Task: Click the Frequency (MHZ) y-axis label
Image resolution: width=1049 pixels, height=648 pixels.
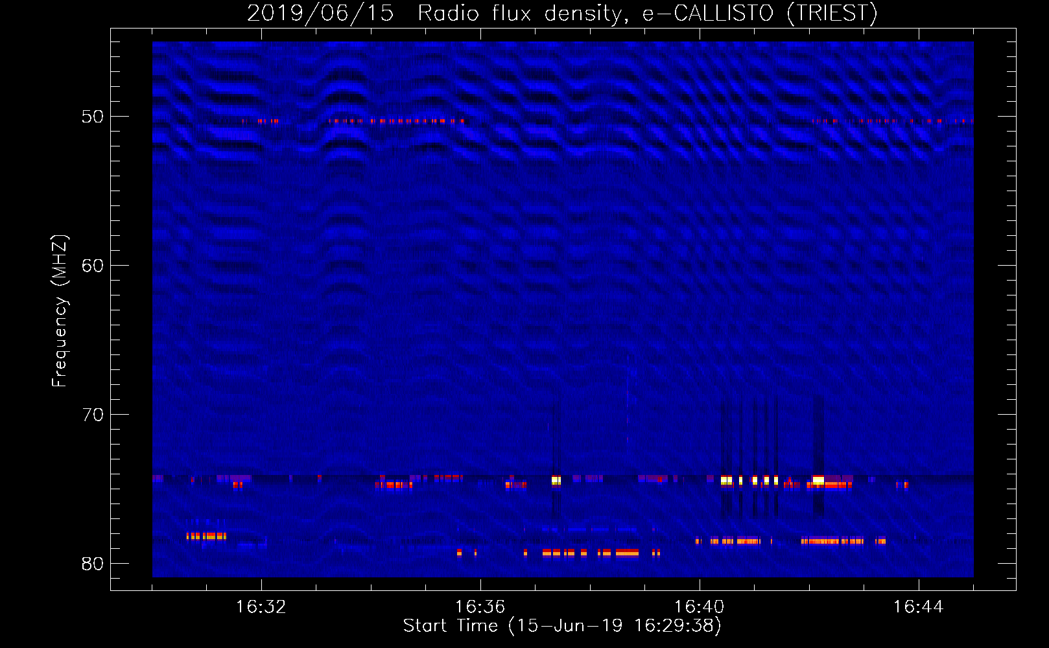Action: pos(60,311)
